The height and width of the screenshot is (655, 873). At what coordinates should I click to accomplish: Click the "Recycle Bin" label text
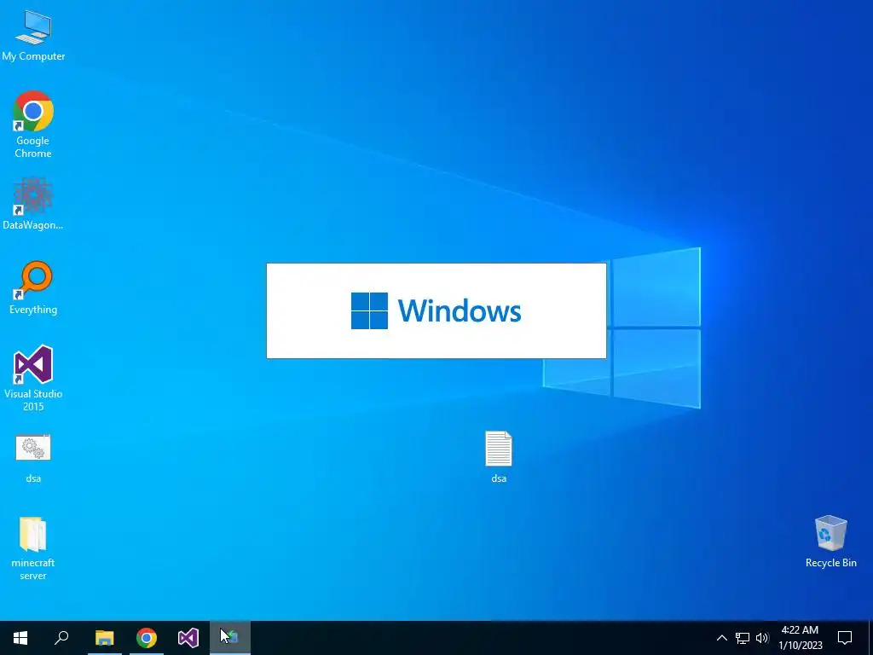pyautogui.click(x=830, y=563)
